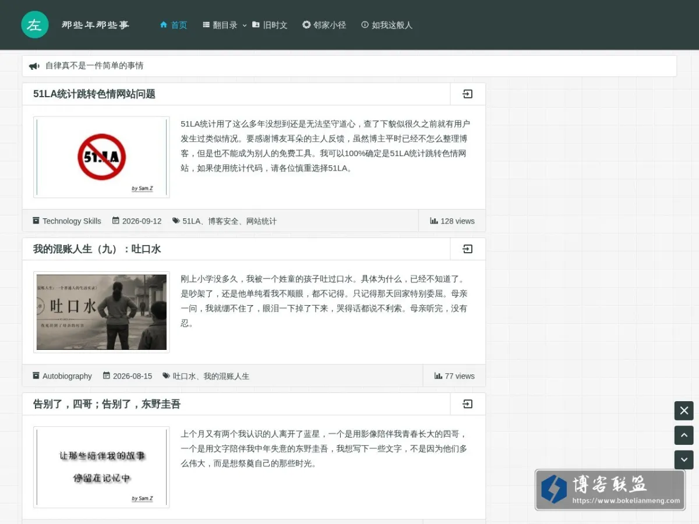Screen dimensions: 699x524
Task: Open the 翻目录 menu item
Action: pos(220,25)
